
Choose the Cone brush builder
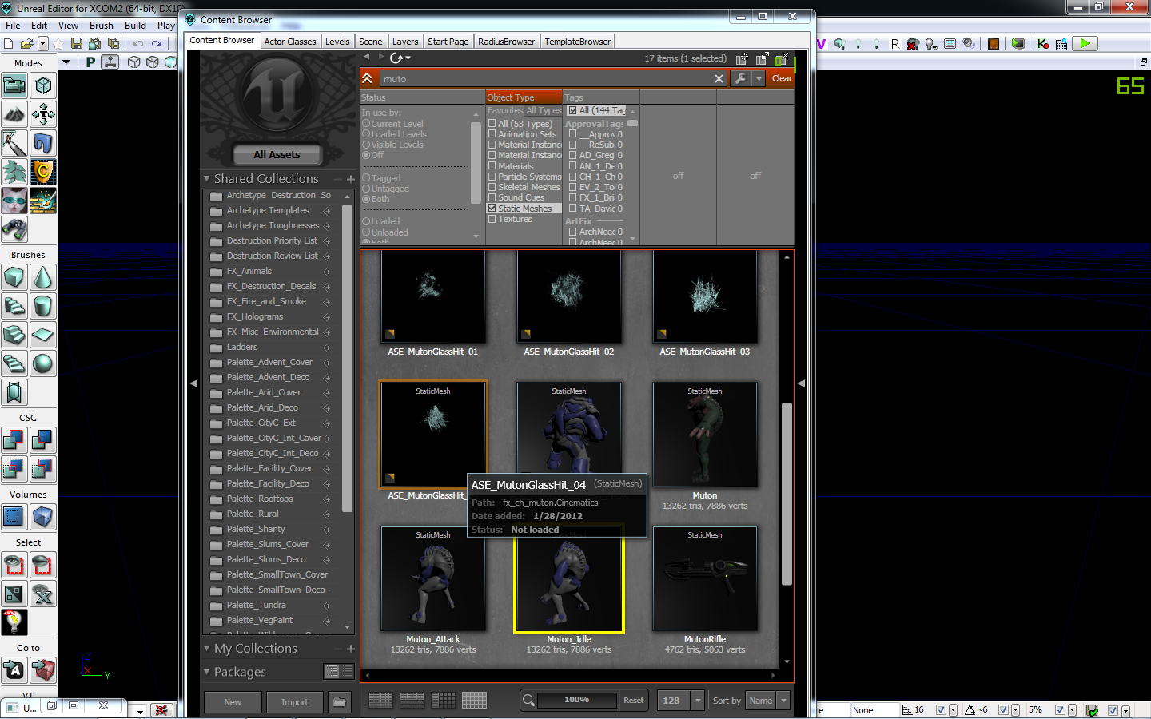[x=43, y=277]
